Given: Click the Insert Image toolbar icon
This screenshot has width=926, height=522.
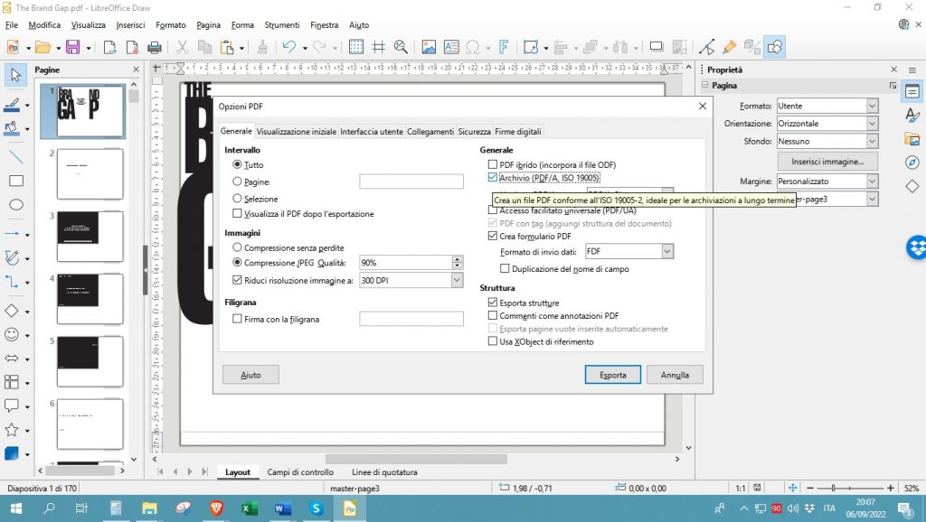Looking at the screenshot, I should click(429, 47).
